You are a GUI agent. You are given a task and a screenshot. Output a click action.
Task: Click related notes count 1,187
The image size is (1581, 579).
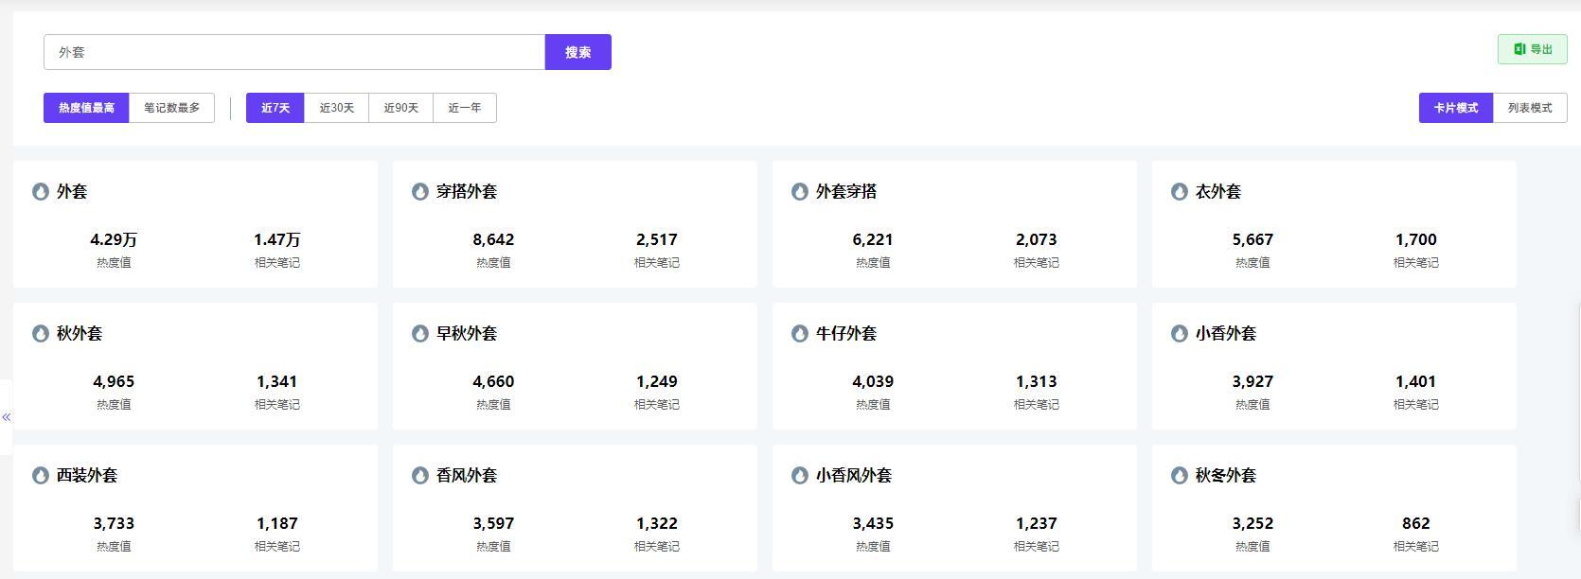click(x=277, y=523)
